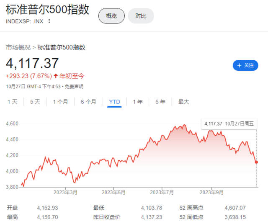Click the blue + 关注 follow button
The width and height of the screenshot is (268, 224).
coord(245,65)
